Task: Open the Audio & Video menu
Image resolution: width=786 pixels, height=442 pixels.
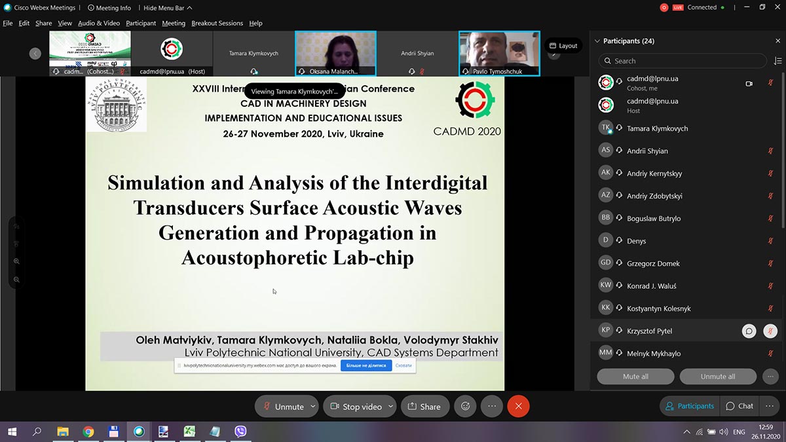Action: [x=99, y=23]
